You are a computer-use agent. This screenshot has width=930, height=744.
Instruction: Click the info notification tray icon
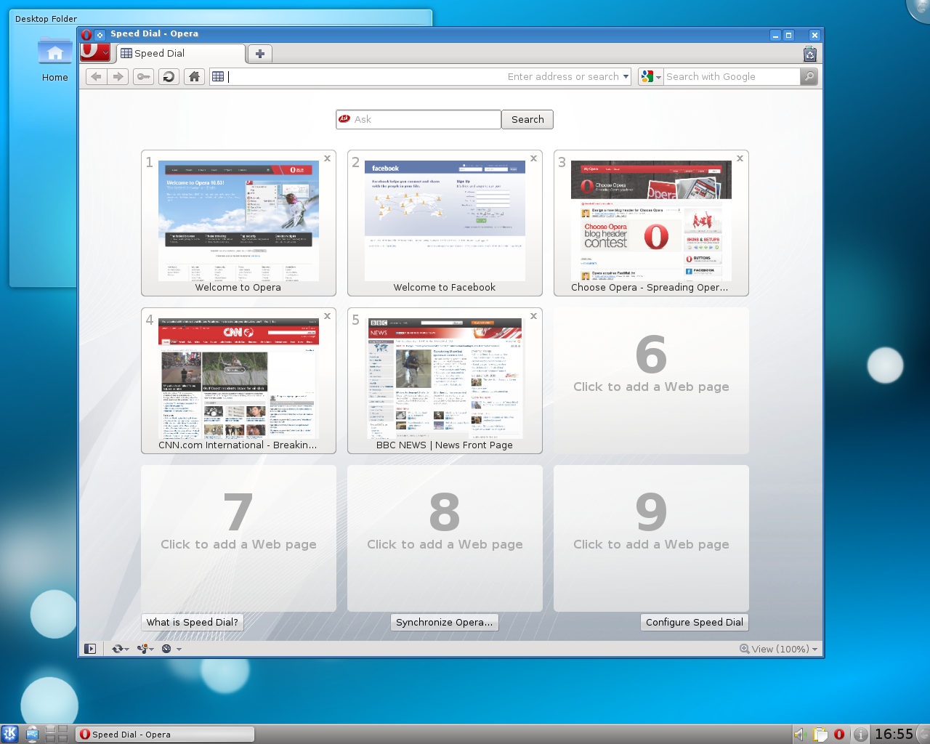[x=860, y=734]
